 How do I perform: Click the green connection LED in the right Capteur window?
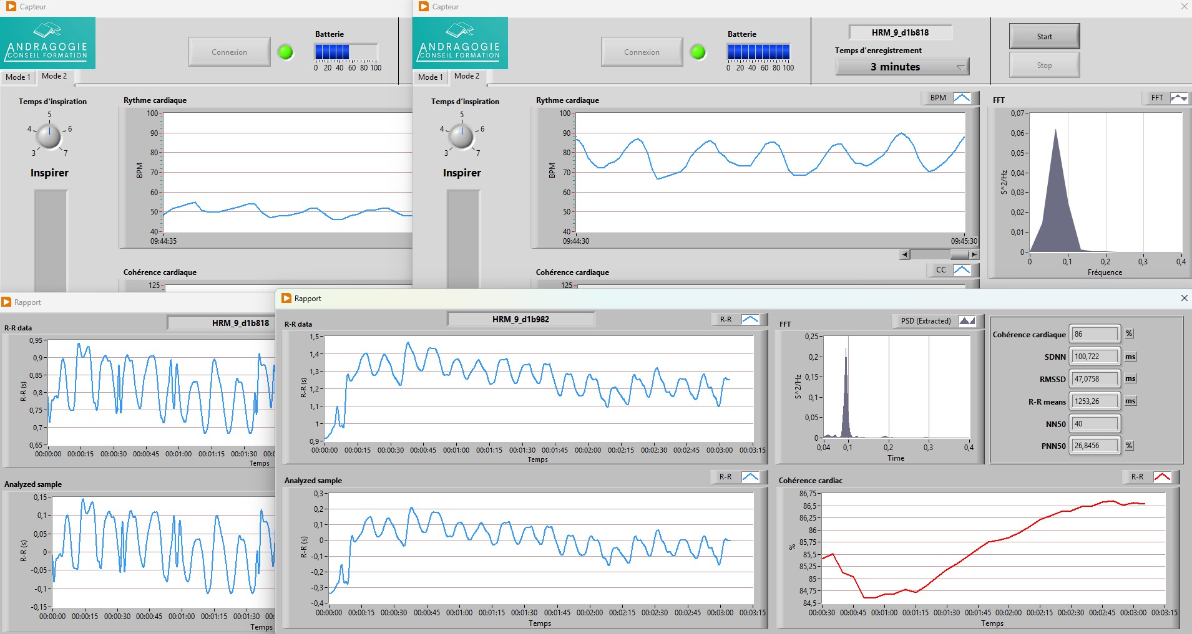point(698,52)
